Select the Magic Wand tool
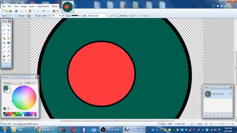 pyautogui.click(x=4, y=38)
